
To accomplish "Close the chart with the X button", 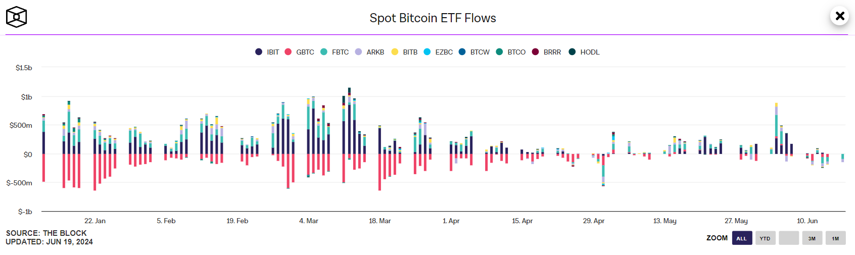I will tap(840, 16).
